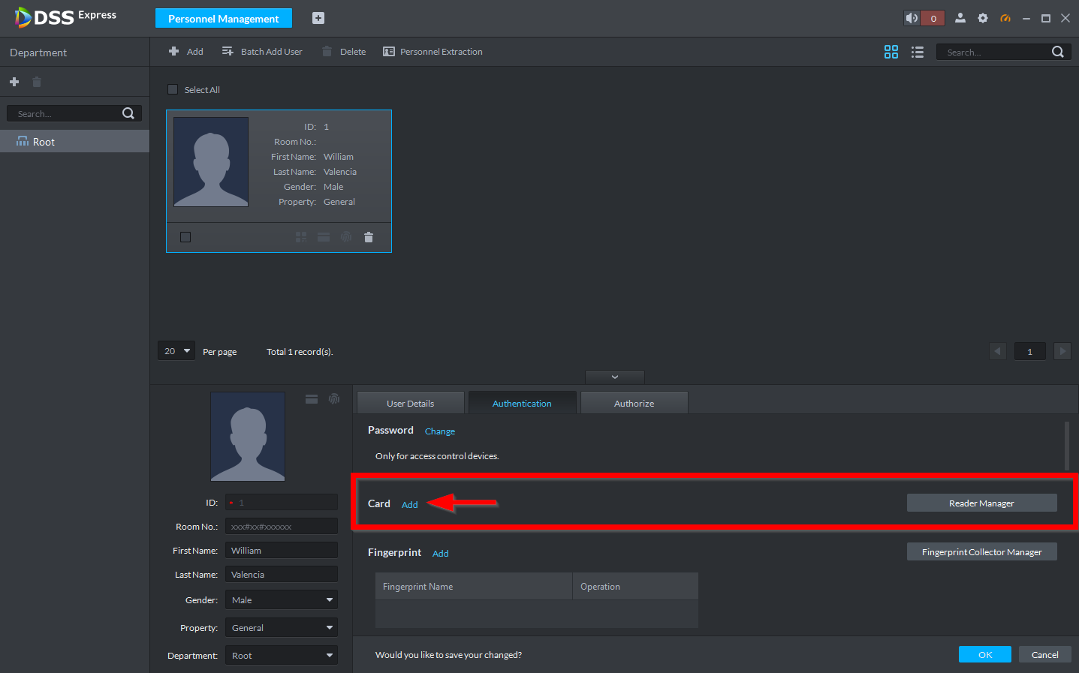Add a new person
The width and height of the screenshot is (1079, 673).
point(185,52)
